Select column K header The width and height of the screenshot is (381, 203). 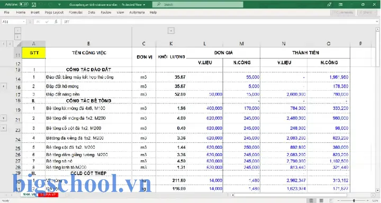171,44
